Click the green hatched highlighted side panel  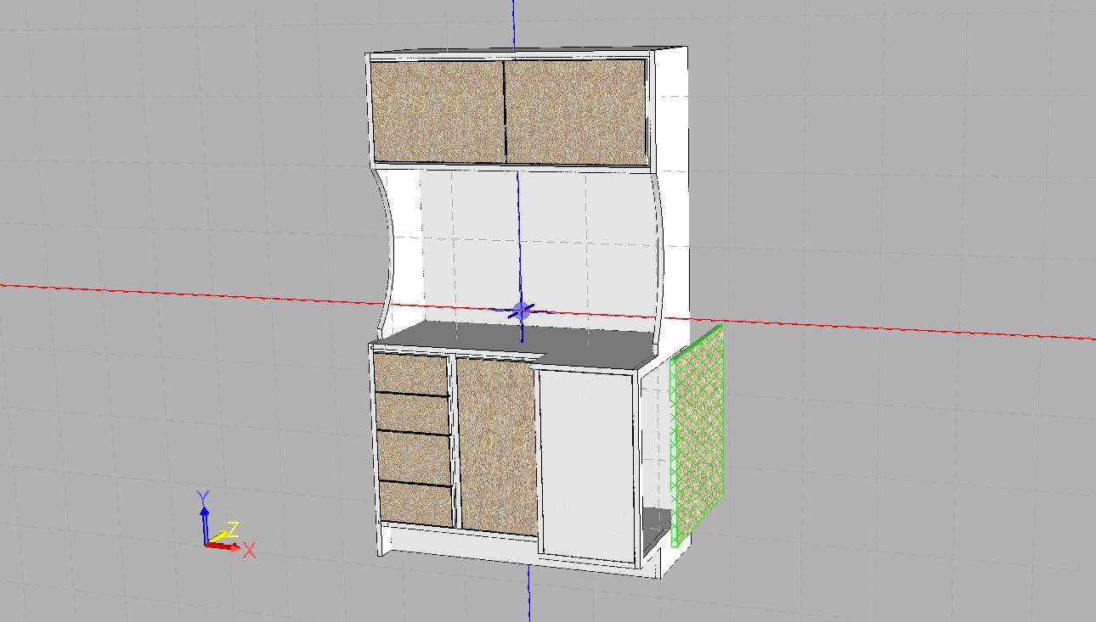(698, 434)
